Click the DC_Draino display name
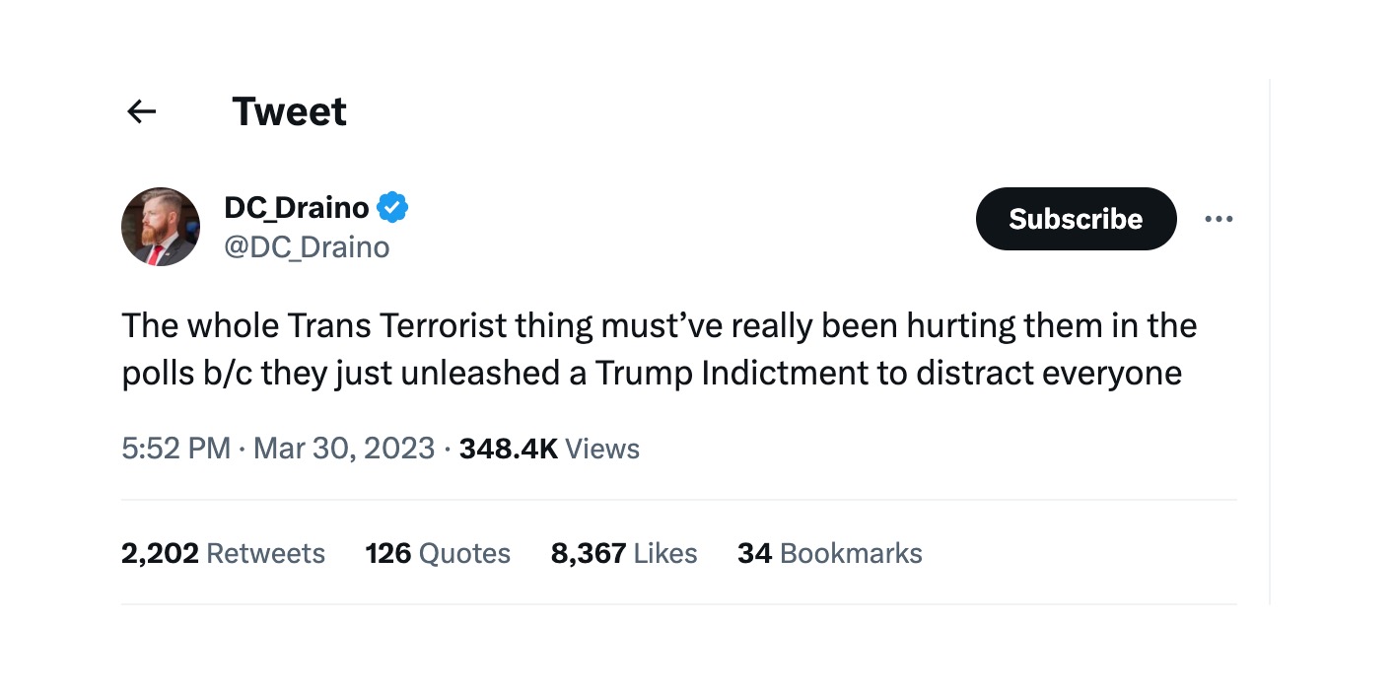The width and height of the screenshot is (1394, 694). coord(294,206)
